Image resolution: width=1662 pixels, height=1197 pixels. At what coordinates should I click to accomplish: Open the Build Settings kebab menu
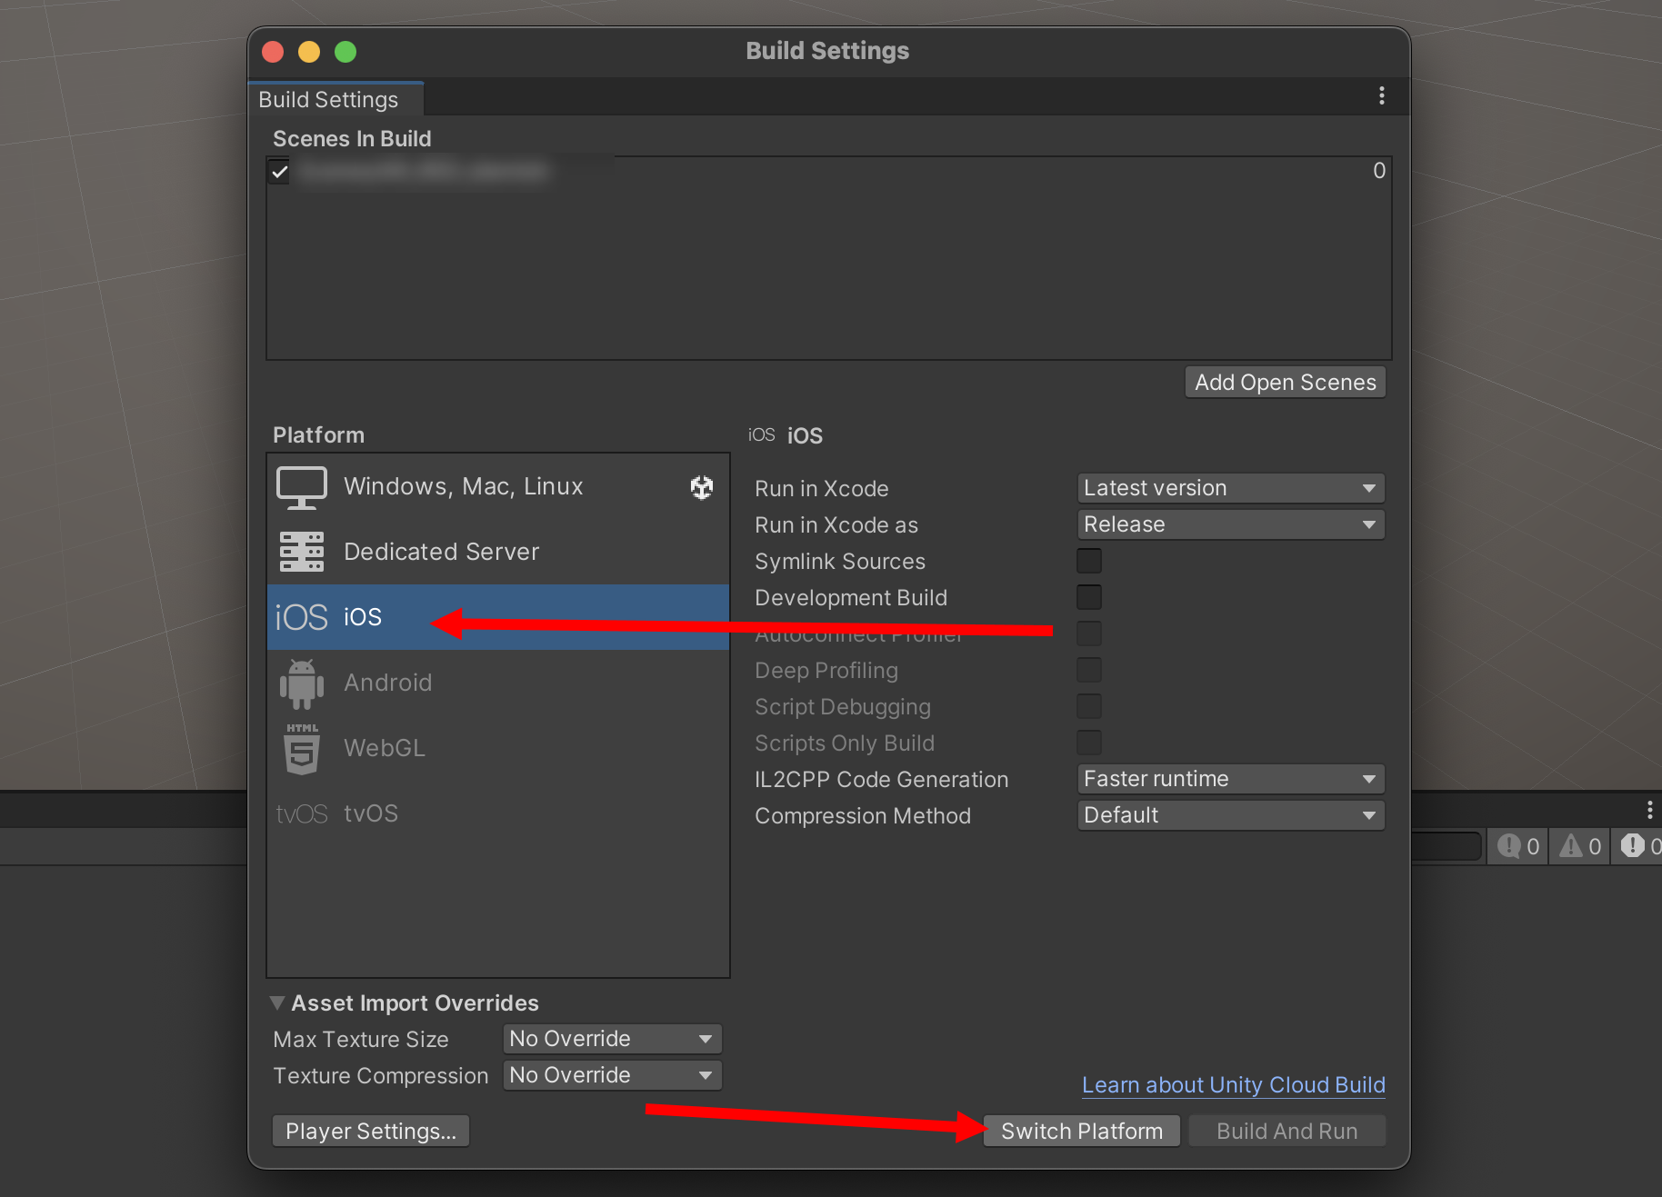[1382, 96]
